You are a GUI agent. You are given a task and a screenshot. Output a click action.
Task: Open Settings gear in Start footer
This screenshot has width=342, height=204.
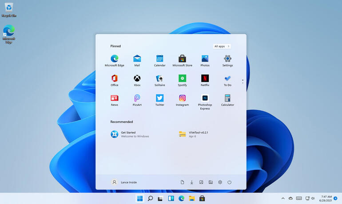coord(220,182)
